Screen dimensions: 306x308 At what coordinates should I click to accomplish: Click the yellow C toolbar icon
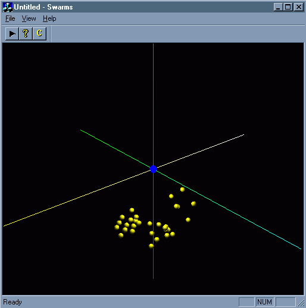point(39,34)
